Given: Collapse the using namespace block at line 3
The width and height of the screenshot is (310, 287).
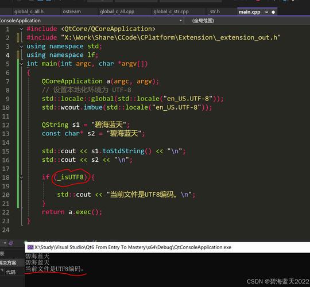Looking at the screenshot, I should [x=21, y=46].
